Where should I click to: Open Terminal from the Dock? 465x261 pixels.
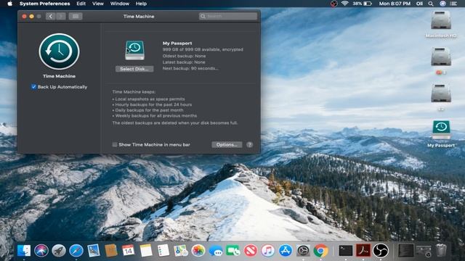click(x=346, y=251)
